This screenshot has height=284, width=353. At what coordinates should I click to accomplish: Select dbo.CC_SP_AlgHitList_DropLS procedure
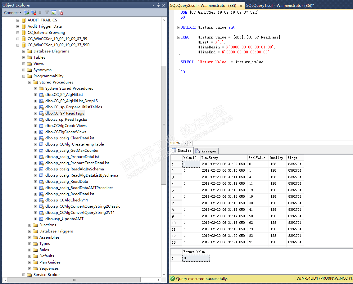coord(71,101)
